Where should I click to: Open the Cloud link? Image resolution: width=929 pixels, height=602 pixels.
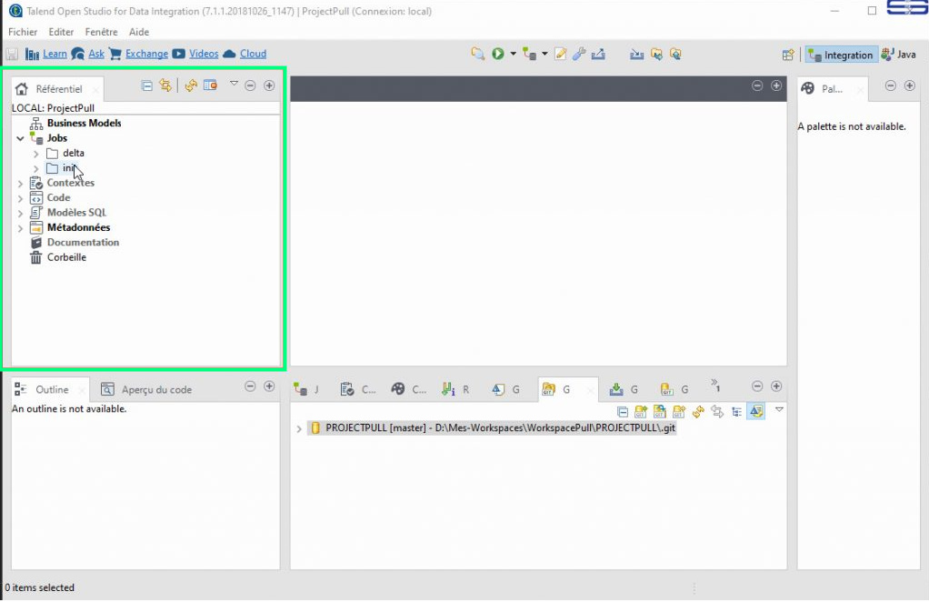[x=253, y=54]
